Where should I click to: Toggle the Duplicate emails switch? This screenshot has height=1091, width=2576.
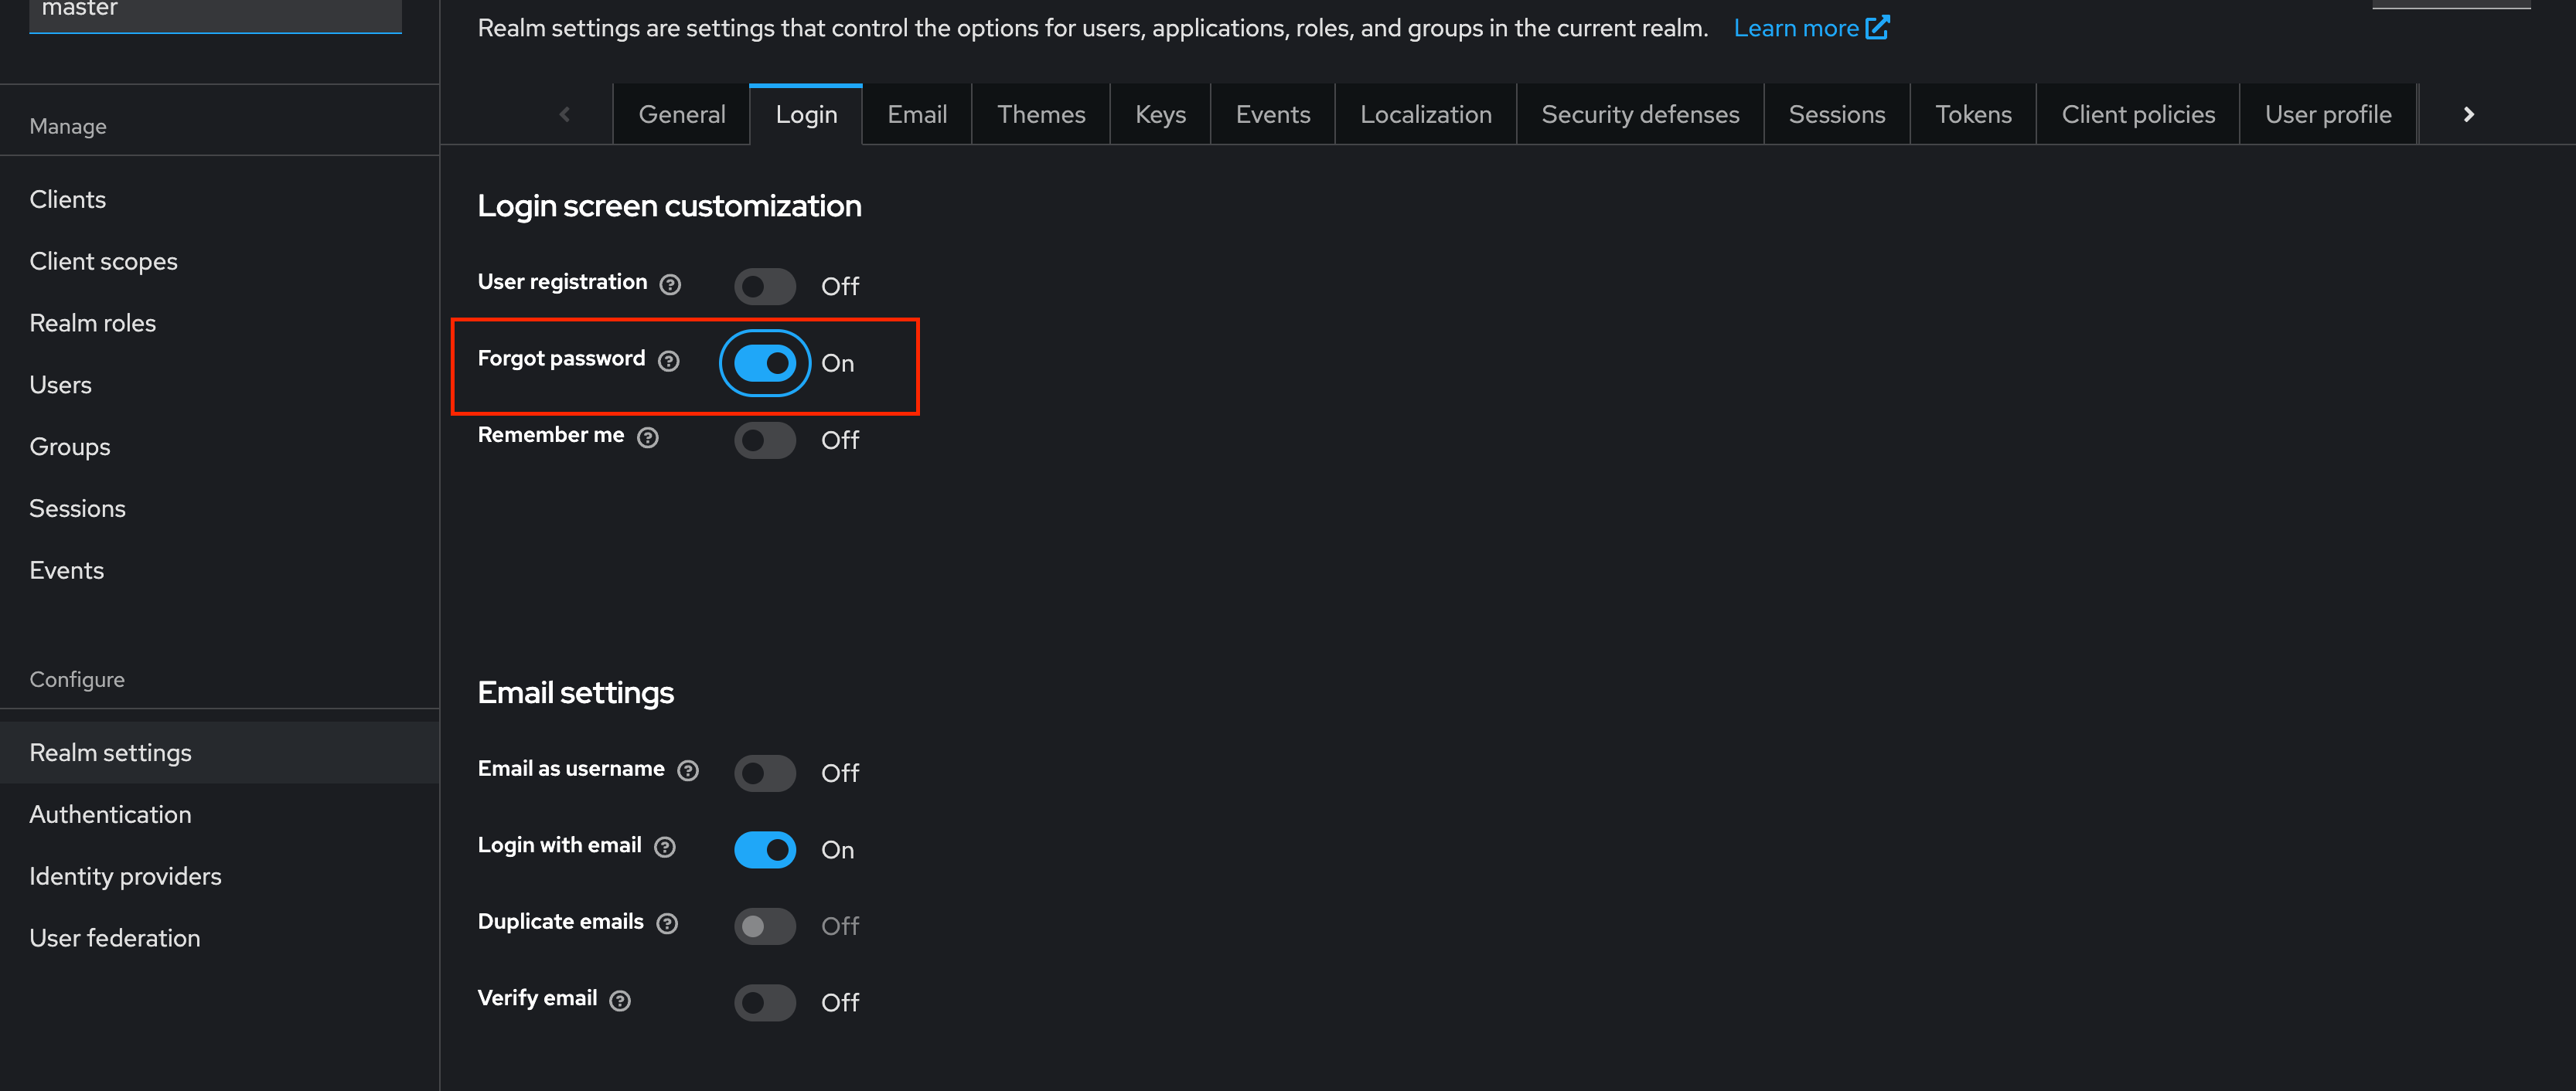765,925
